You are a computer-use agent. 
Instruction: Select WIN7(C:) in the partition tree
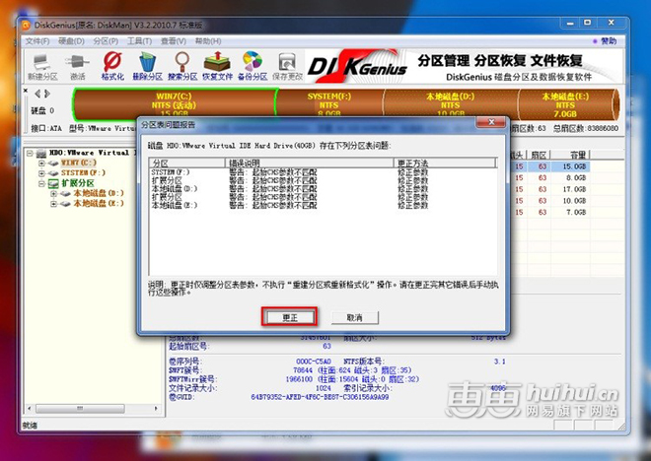click(x=79, y=163)
